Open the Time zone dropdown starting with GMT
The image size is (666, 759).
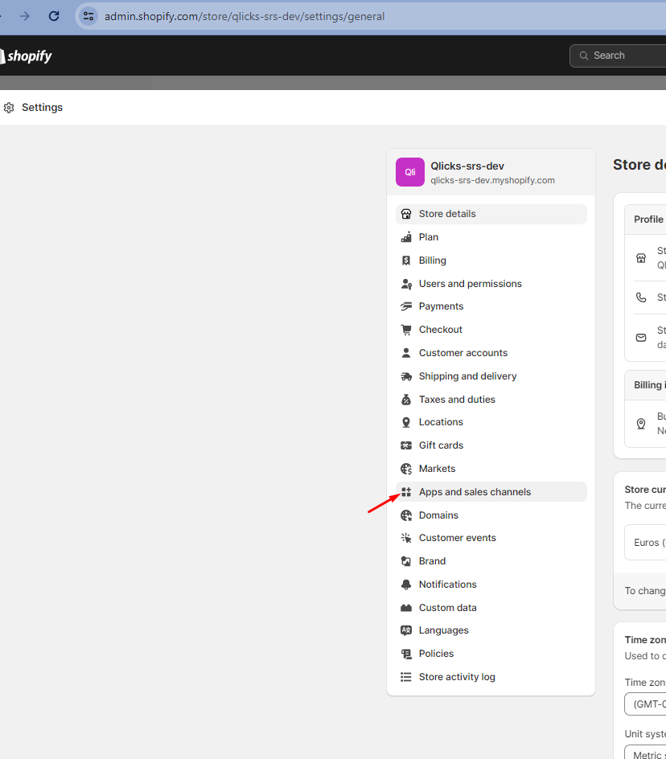(645, 704)
